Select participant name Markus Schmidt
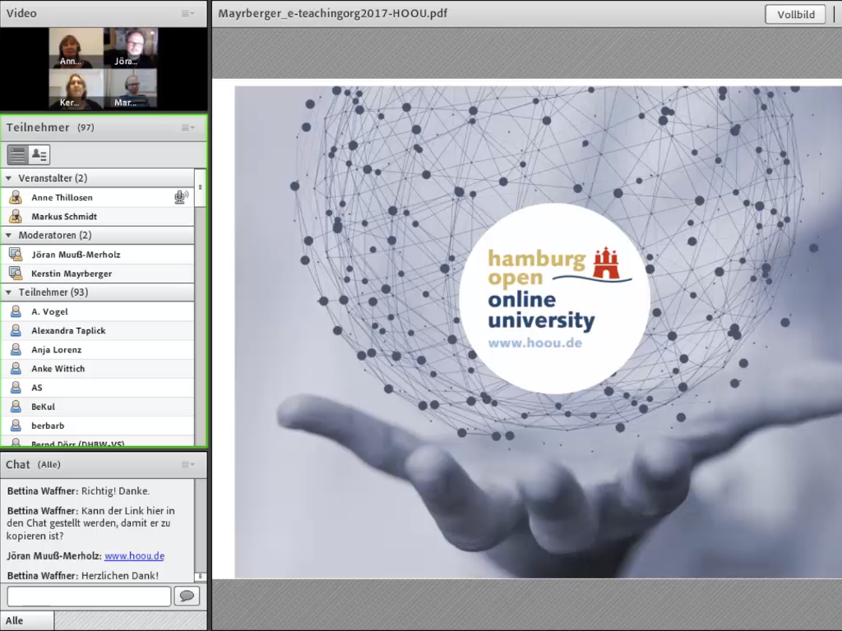This screenshot has width=842, height=631. (x=64, y=216)
